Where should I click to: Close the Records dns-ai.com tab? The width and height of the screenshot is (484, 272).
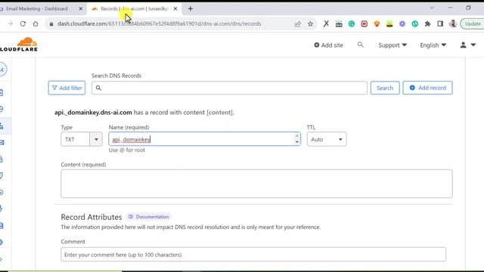point(175,9)
